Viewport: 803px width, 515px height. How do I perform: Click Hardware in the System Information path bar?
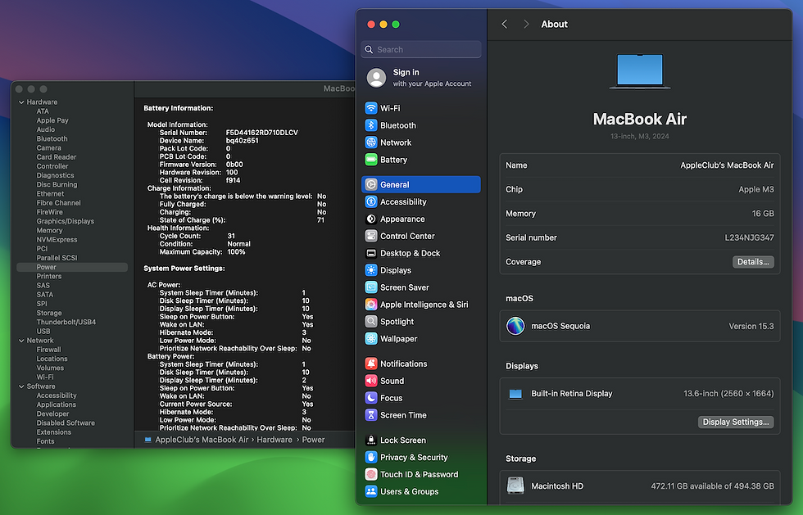pos(274,440)
